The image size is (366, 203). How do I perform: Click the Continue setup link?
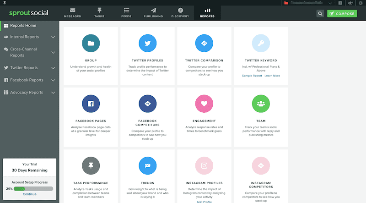click(x=30, y=194)
